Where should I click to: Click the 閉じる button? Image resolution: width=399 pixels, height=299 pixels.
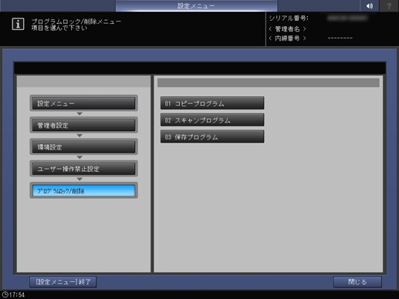pos(357,282)
